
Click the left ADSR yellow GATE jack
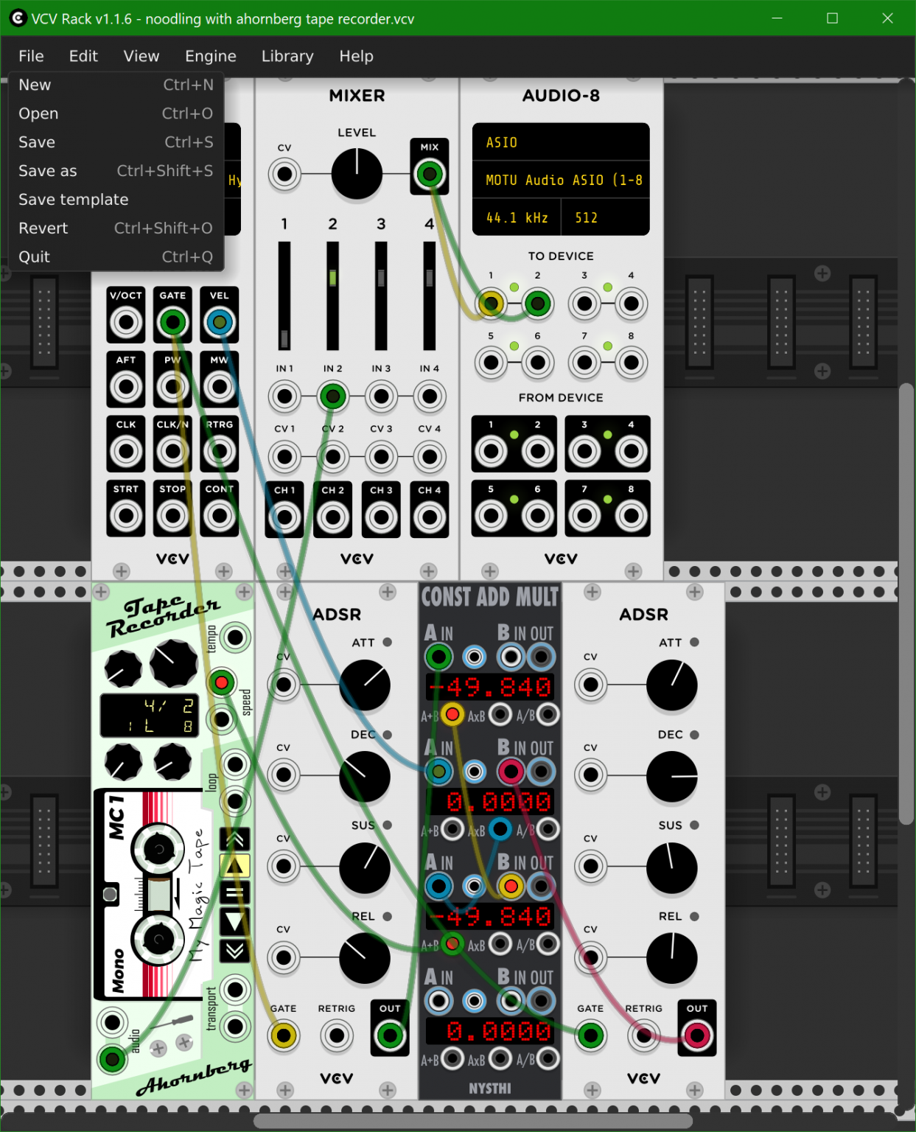tap(284, 1035)
